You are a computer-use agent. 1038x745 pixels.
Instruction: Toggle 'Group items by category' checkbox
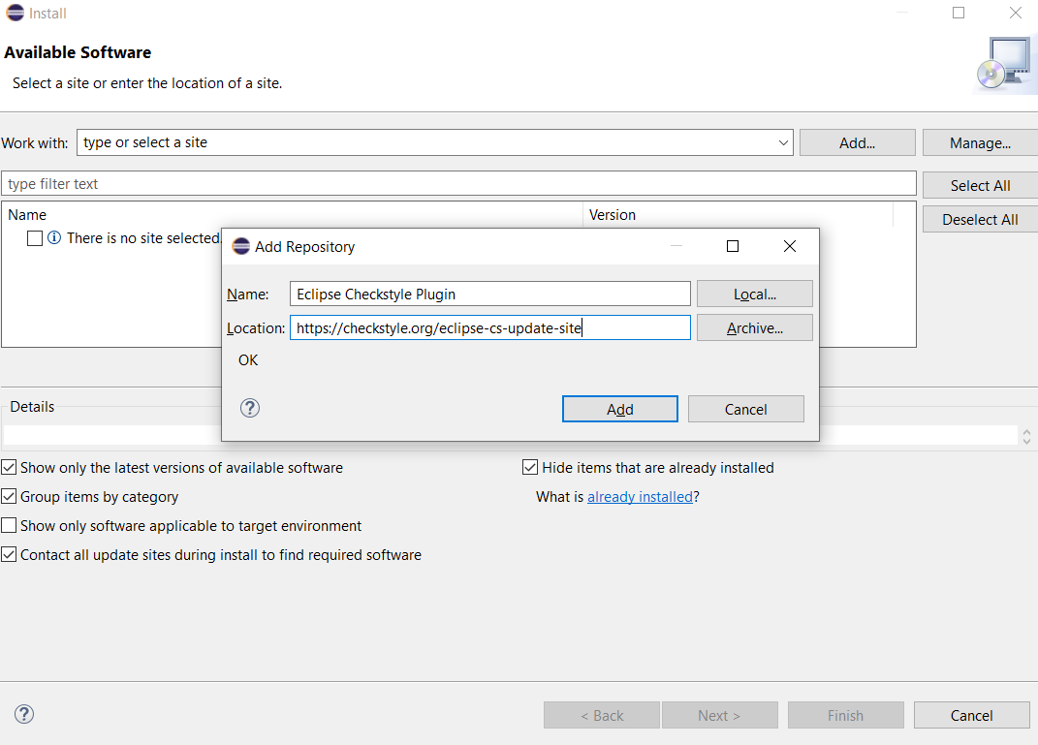pos(9,496)
